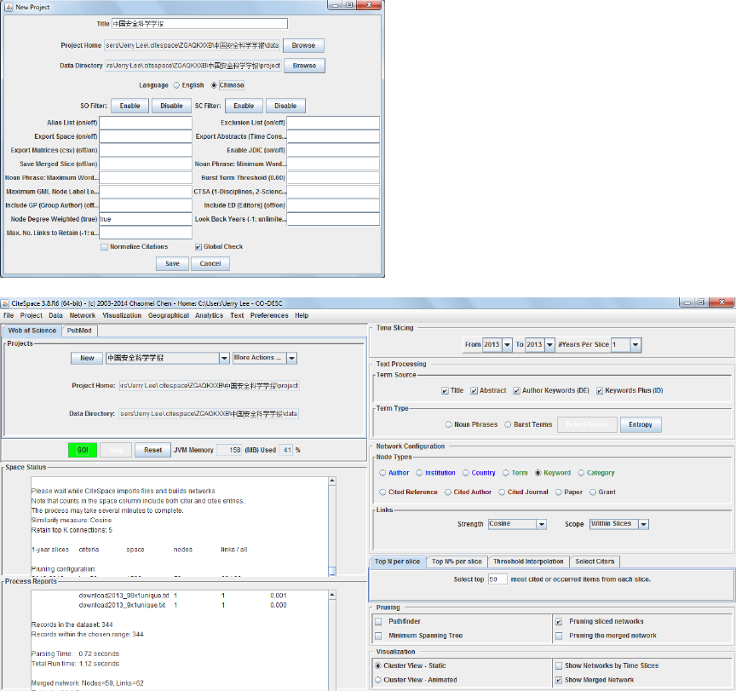Select the Chinese language radio button
Viewport: 736px width, 691px height.
tap(214, 85)
